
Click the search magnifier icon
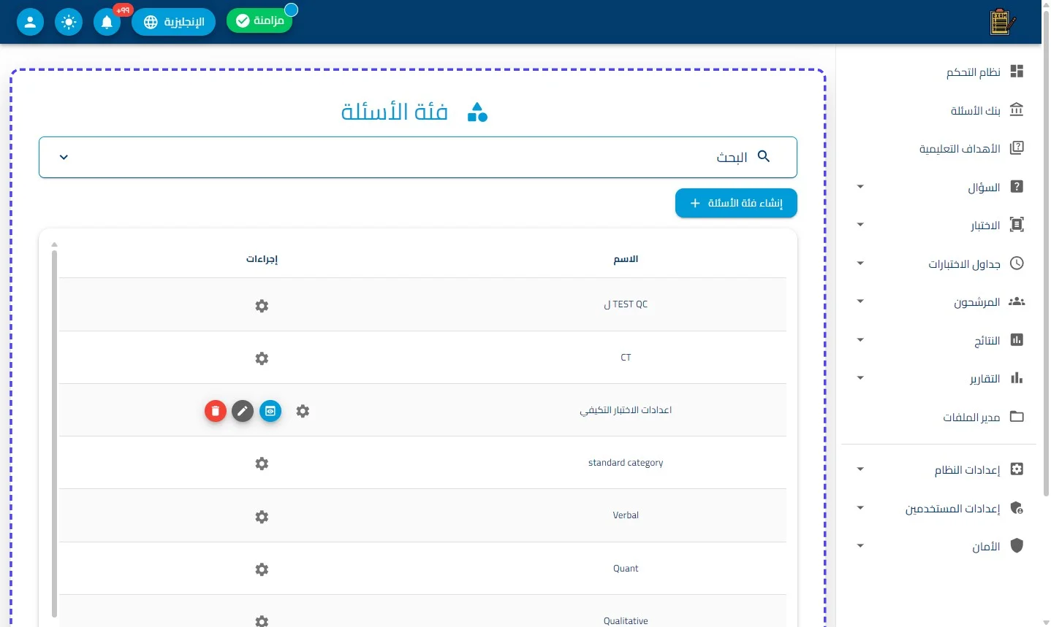764,156
